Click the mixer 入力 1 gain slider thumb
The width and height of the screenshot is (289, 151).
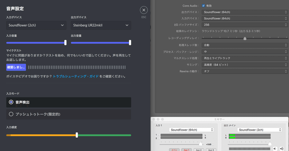pos(200,144)
